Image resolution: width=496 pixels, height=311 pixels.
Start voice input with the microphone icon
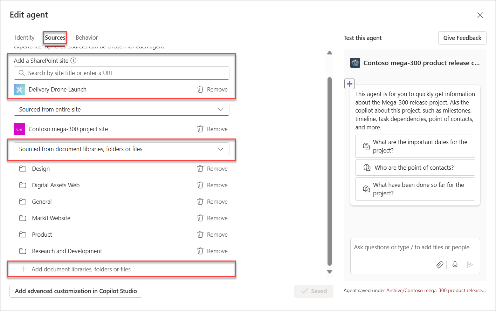tap(455, 265)
